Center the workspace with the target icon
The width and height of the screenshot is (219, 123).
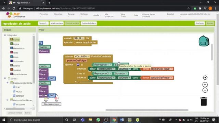[205, 78]
